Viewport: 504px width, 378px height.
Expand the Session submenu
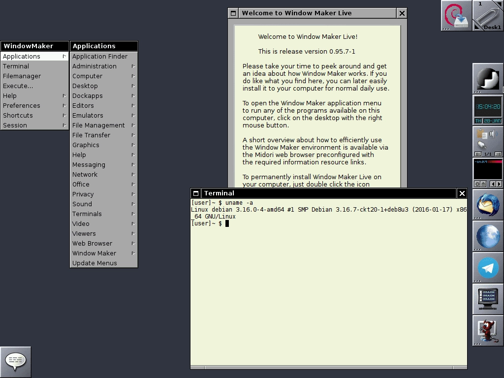click(x=34, y=126)
